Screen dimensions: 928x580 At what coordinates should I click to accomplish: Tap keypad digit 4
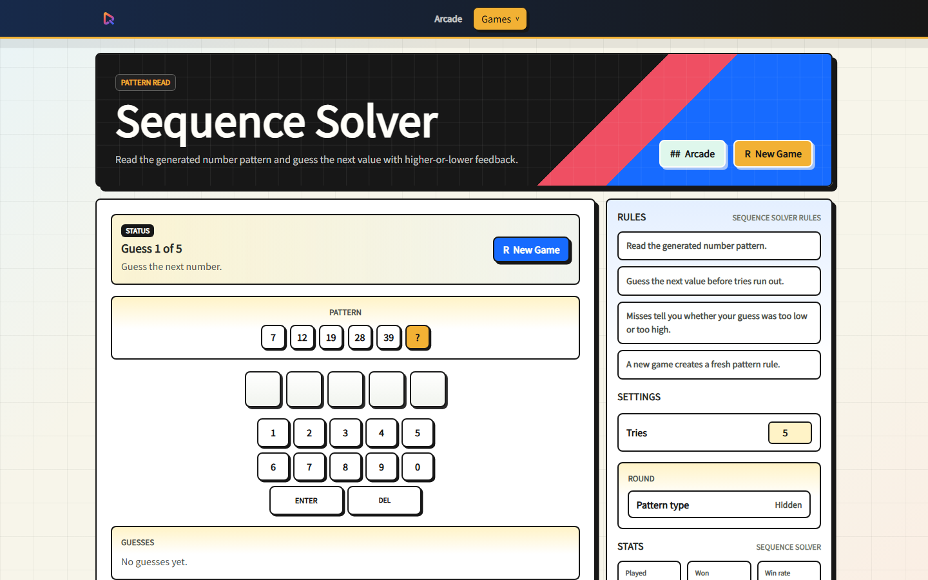382,433
